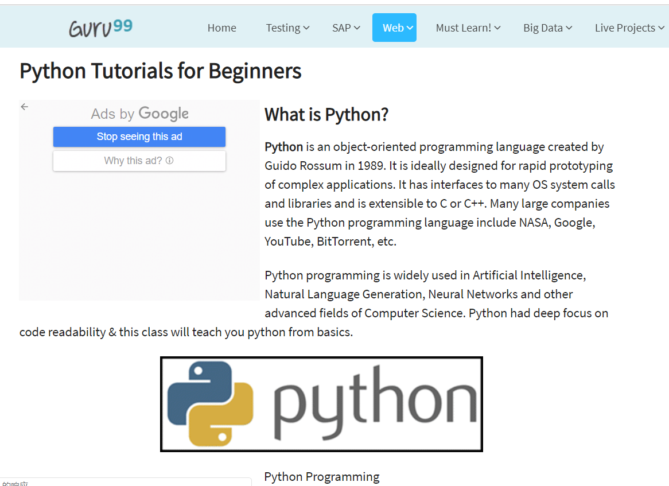
Task: Click the info icon beside Why this ad
Action: tap(169, 161)
